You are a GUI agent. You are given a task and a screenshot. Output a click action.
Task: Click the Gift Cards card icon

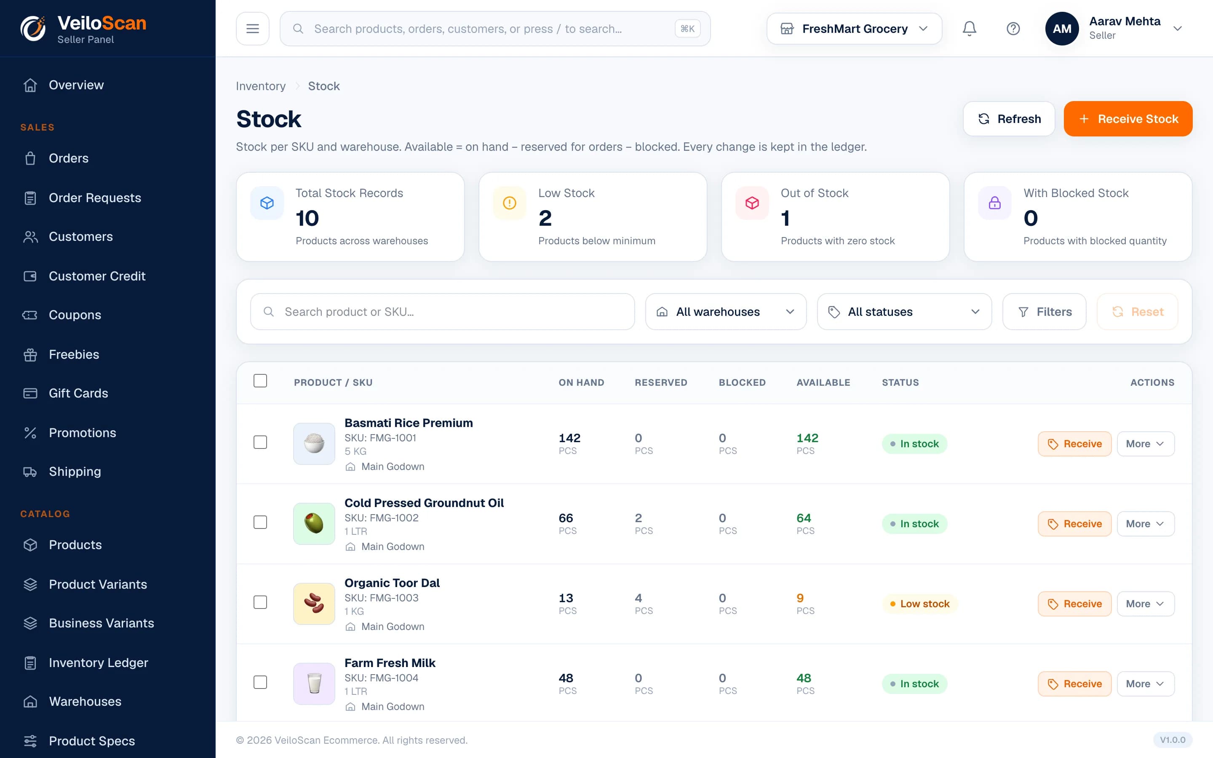tap(31, 393)
